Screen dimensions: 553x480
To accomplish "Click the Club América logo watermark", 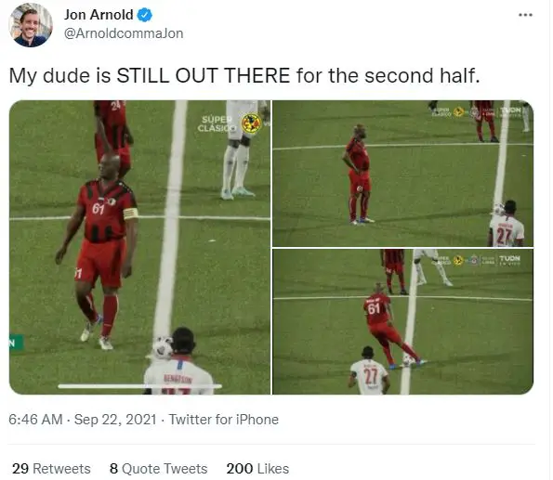I will pyautogui.click(x=251, y=123).
